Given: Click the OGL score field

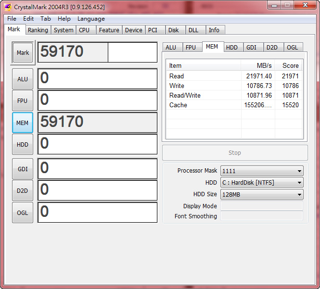Looking at the screenshot, I should point(98,213).
